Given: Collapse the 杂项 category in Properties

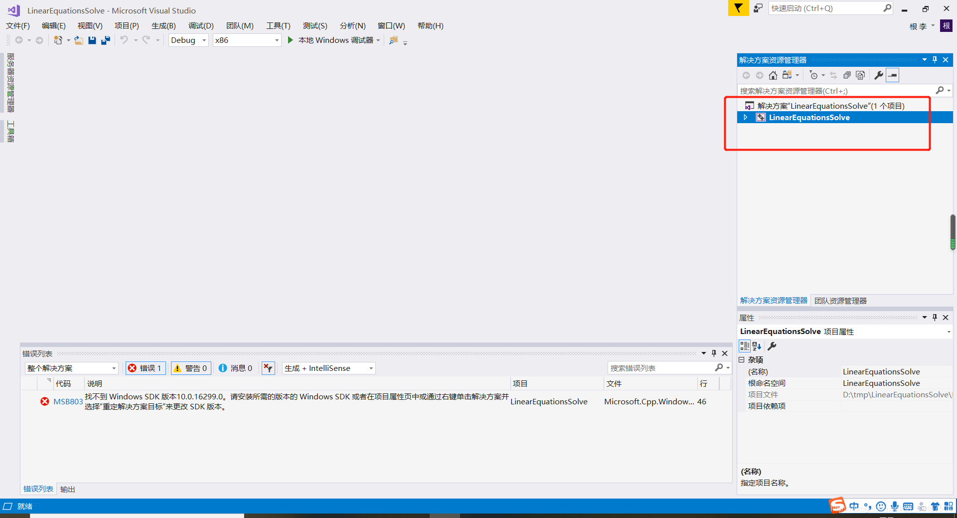Looking at the screenshot, I should pos(742,359).
